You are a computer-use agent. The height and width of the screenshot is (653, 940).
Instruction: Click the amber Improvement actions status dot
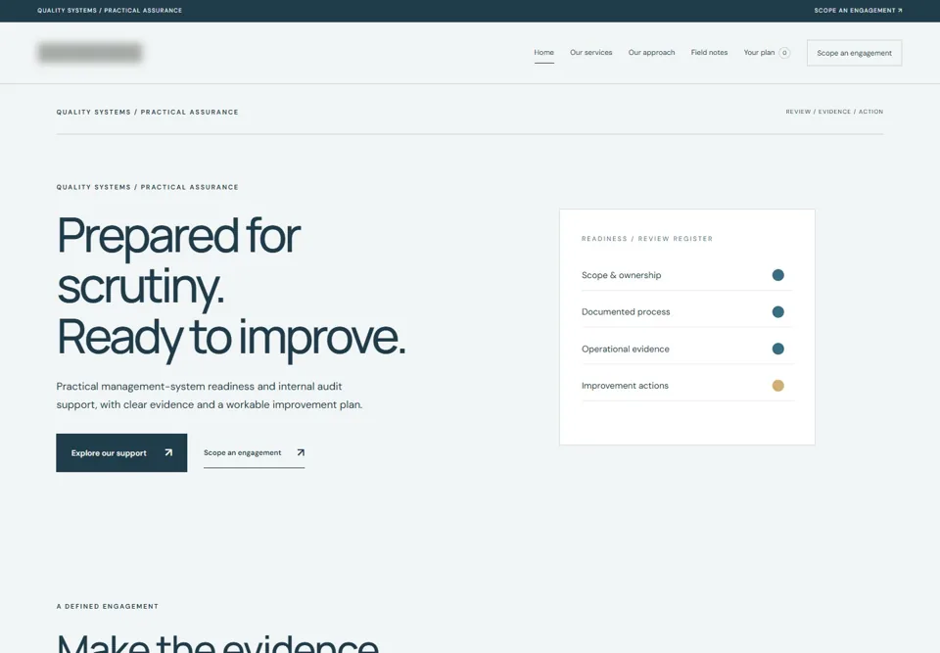tap(778, 386)
